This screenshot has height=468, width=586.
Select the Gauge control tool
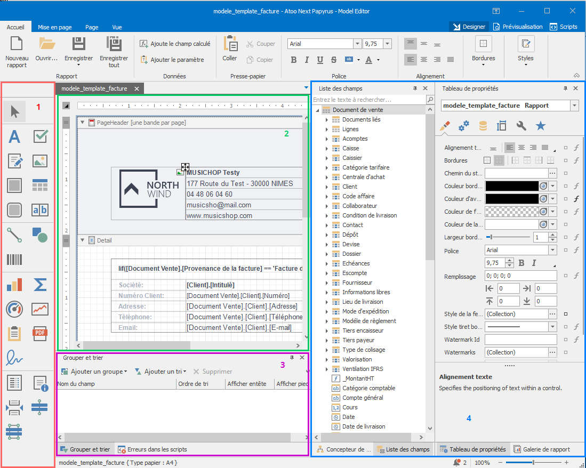click(14, 309)
